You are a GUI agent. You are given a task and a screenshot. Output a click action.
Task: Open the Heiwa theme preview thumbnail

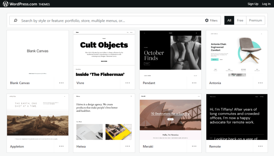coord(104,117)
